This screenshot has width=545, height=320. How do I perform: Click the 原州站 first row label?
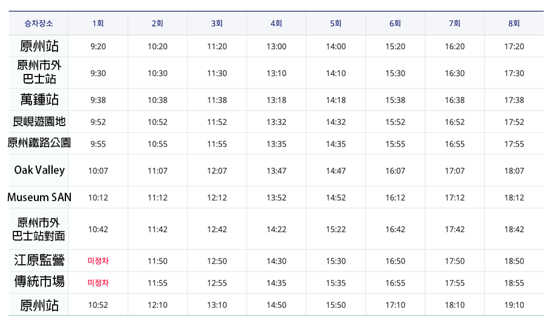(39, 46)
